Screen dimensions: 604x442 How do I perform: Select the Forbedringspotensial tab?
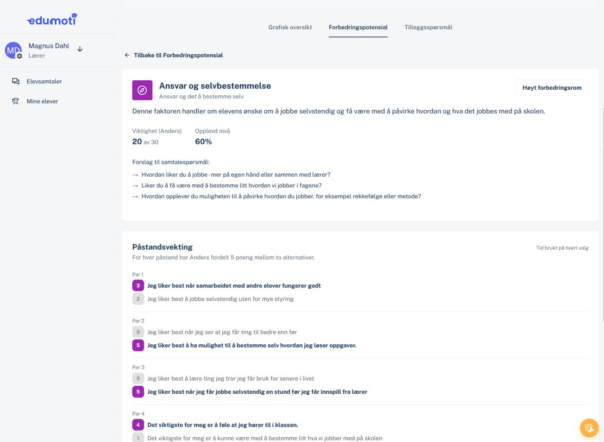358,27
